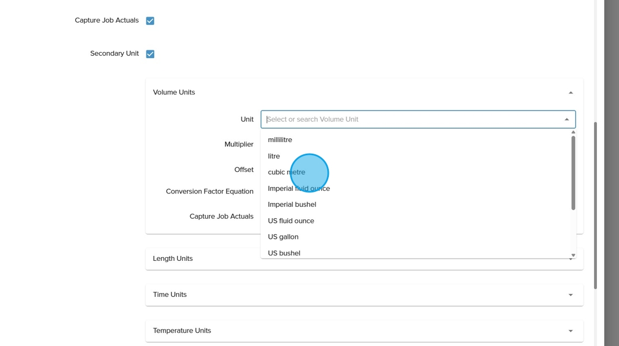The image size is (619, 346).
Task: Choose Imperial bushel from the list
Action: click(x=292, y=205)
